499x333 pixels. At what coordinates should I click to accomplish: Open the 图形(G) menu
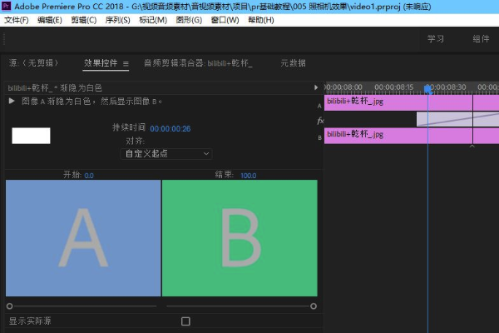pos(189,20)
